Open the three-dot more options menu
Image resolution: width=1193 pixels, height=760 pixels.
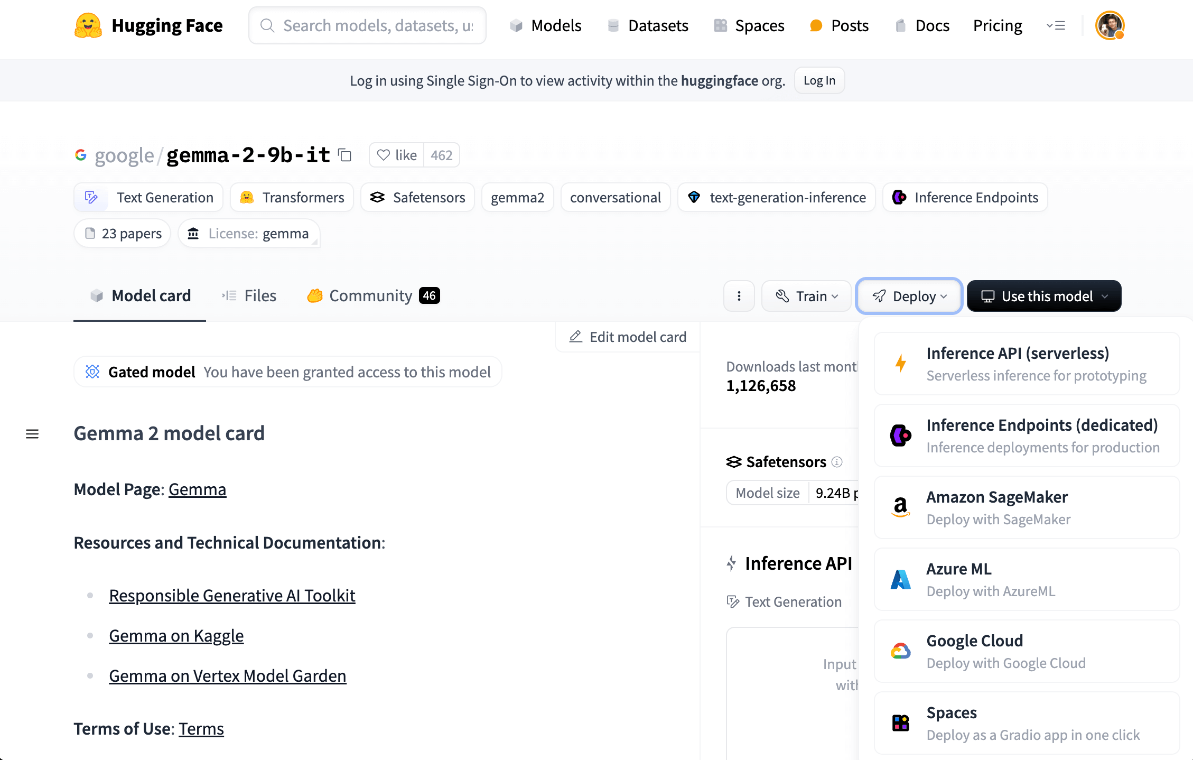739,296
